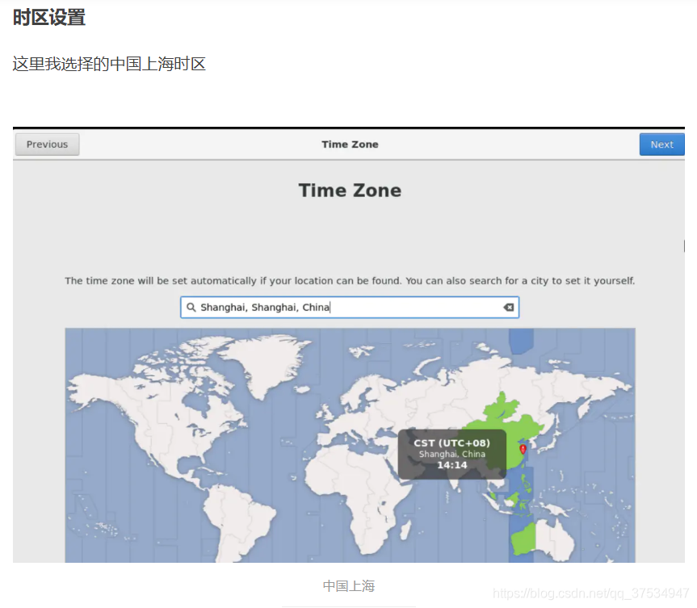Click 'Shanghai, China' text in tooltip
This screenshot has width=697, height=608.
coord(452,455)
